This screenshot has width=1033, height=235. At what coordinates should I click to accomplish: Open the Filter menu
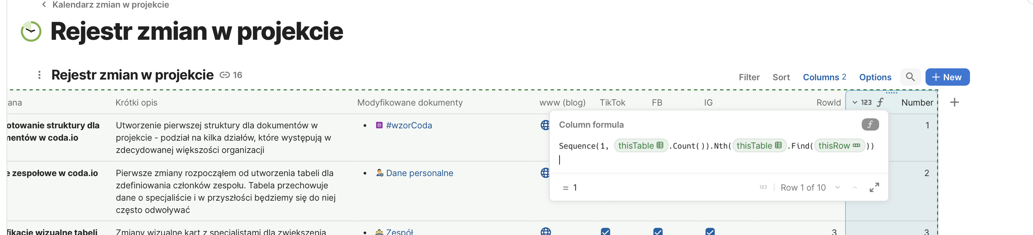click(749, 77)
